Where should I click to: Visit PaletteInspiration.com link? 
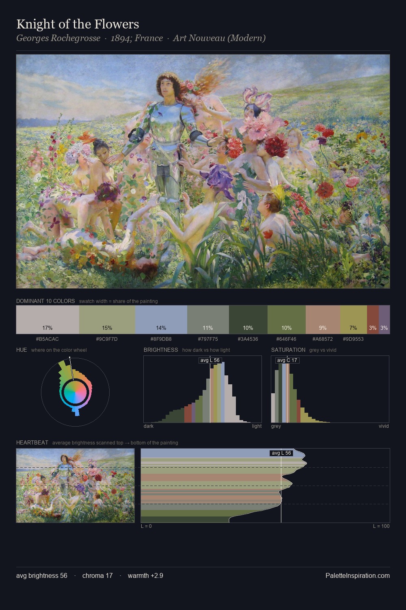tap(358, 575)
